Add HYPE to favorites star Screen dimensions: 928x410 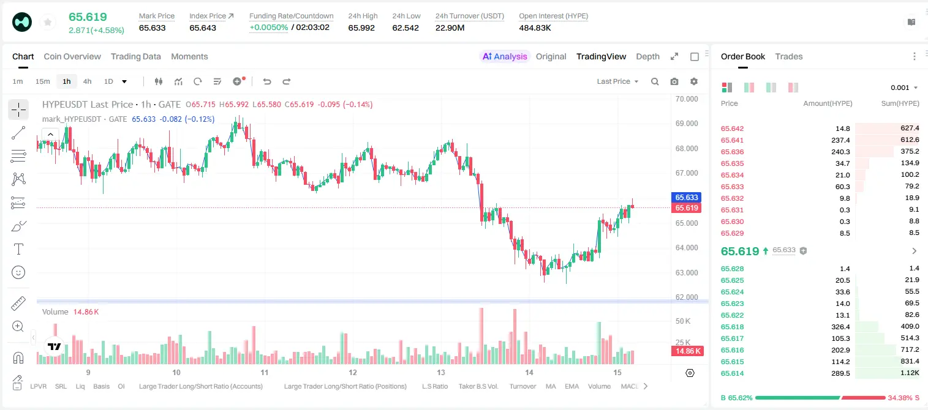point(48,23)
